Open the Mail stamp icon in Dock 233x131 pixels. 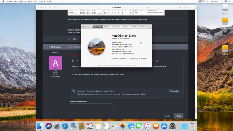tap(73, 126)
